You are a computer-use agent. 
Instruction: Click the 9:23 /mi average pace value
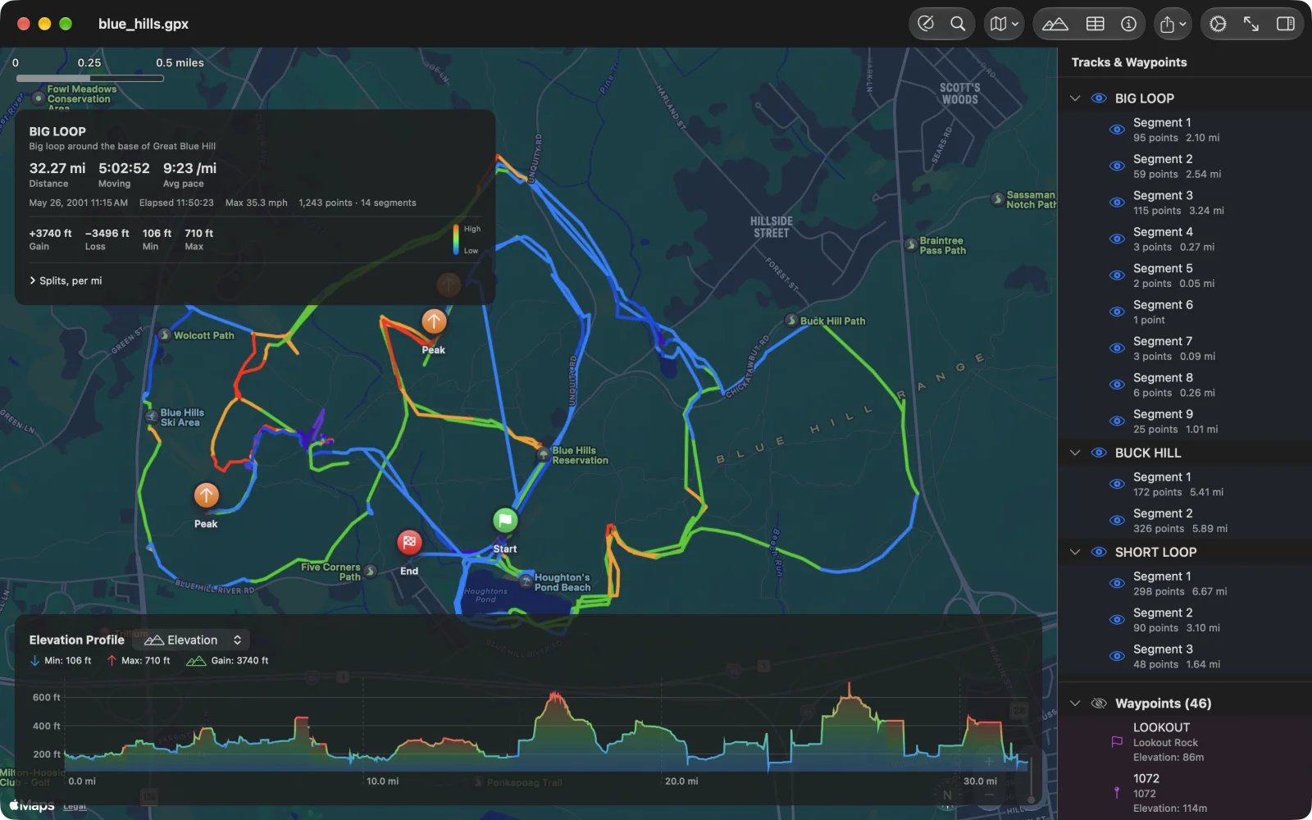tap(189, 168)
